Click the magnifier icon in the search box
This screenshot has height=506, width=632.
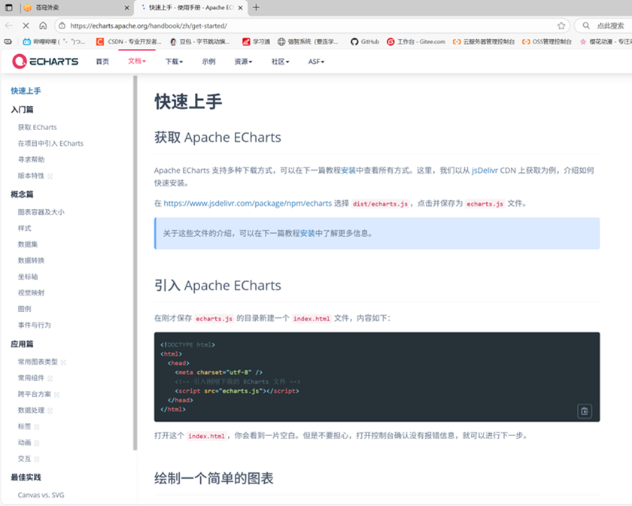click(586, 26)
